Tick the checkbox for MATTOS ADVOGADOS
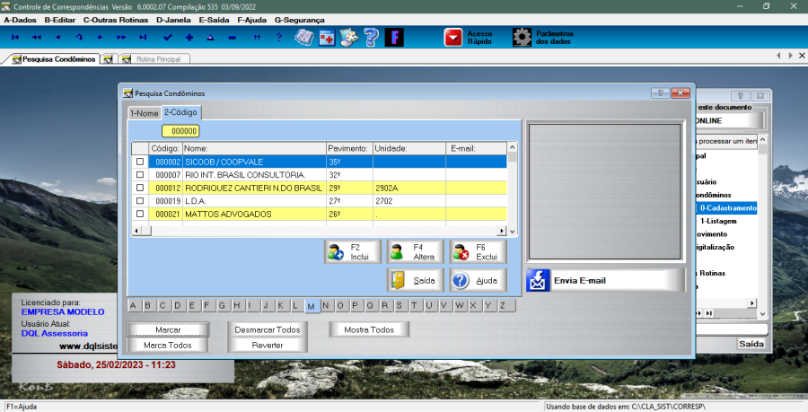The image size is (808, 412). pyautogui.click(x=139, y=215)
